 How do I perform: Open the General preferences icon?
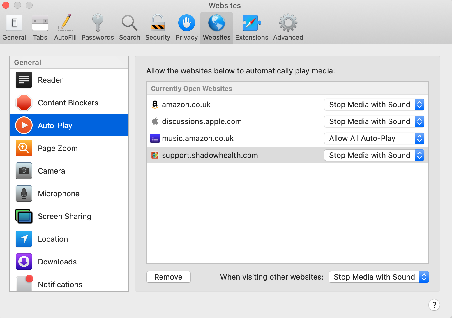[x=14, y=23]
